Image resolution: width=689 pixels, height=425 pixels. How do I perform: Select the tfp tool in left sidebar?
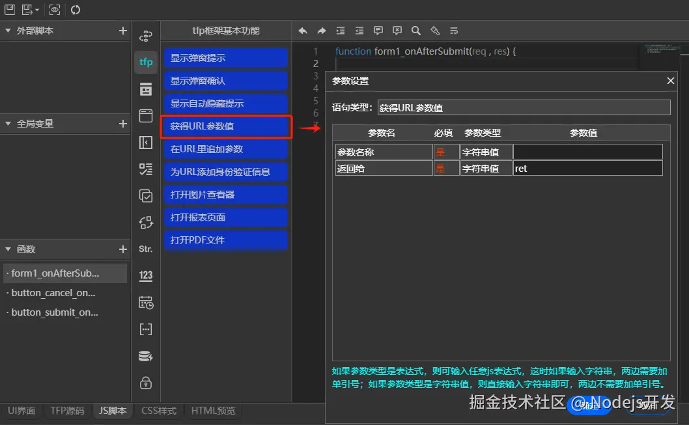[145, 62]
